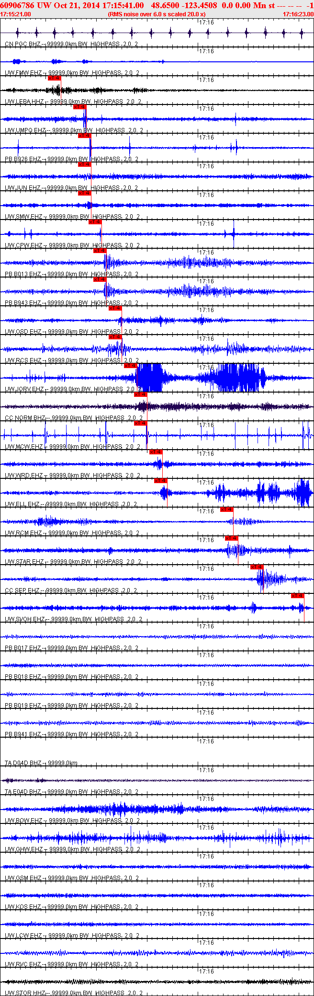
Task: Click the start time 17:15:21.00 label
Action: (x=16, y=14)
